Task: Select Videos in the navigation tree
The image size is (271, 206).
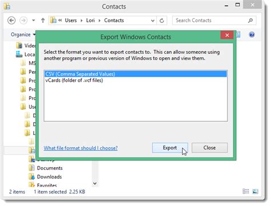Action: pos(26,46)
